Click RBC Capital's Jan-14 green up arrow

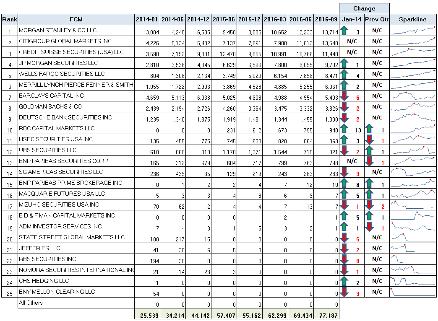click(344, 128)
